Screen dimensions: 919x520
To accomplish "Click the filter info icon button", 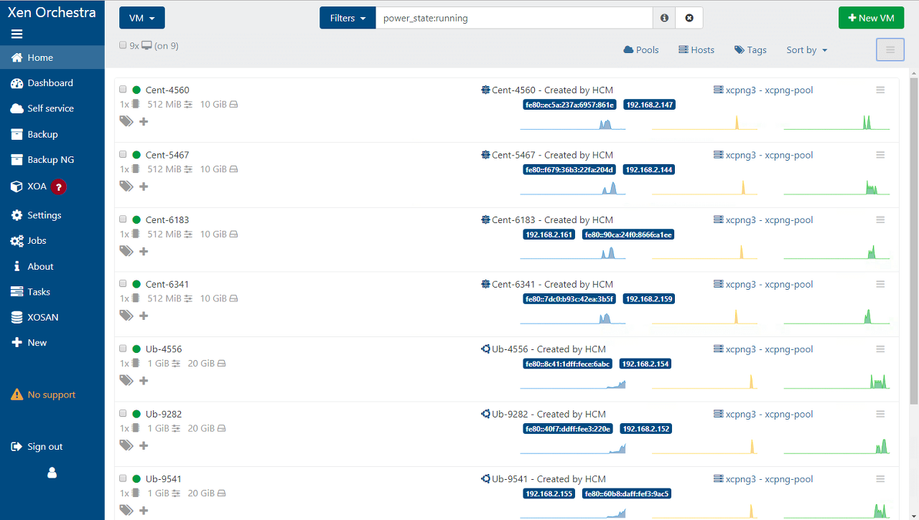I will [664, 18].
